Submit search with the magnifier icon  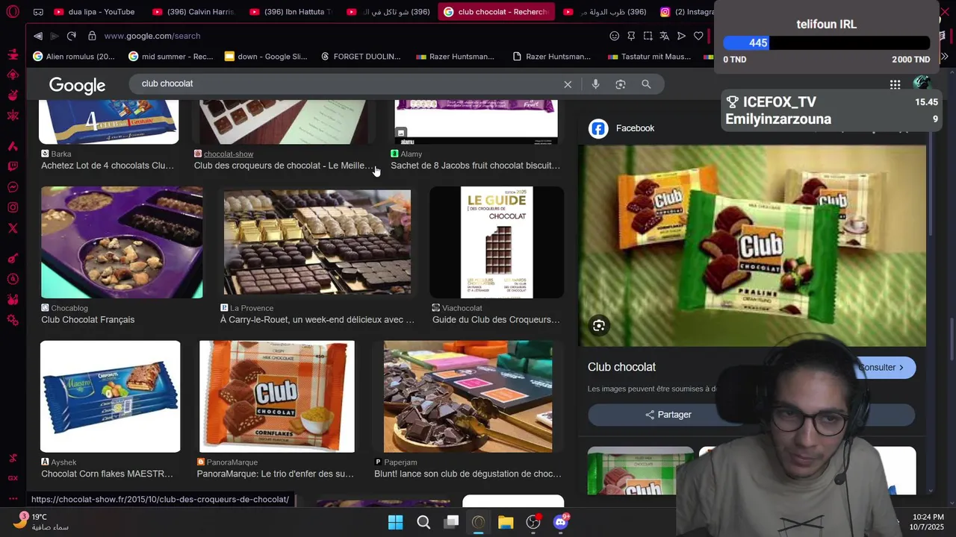[x=646, y=84]
